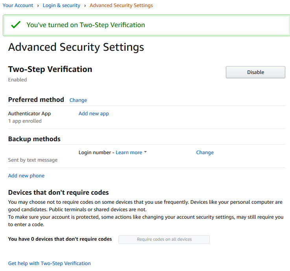Viewport: 290px width, 271px height.
Task: Select the Advanced Security Settings breadcrumb
Action: (x=121, y=6)
